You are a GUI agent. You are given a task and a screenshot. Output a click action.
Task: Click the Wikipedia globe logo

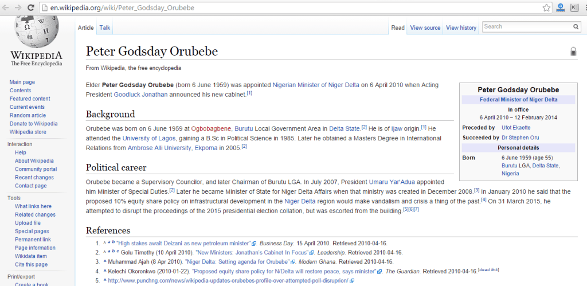pyautogui.click(x=36, y=33)
